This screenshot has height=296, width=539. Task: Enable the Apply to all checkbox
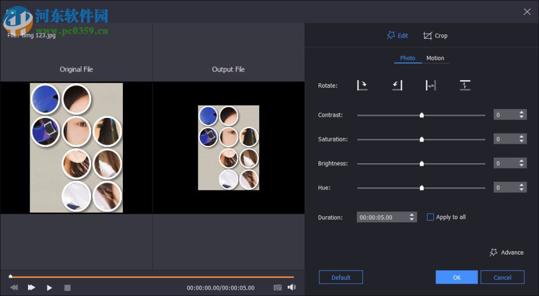pyautogui.click(x=430, y=217)
